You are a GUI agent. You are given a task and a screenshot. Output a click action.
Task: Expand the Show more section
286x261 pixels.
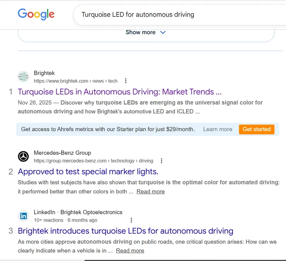click(141, 32)
